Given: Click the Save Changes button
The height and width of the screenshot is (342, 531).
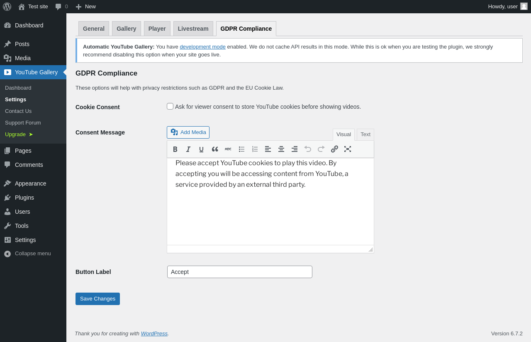Looking at the screenshot, I should click(97, 299).
